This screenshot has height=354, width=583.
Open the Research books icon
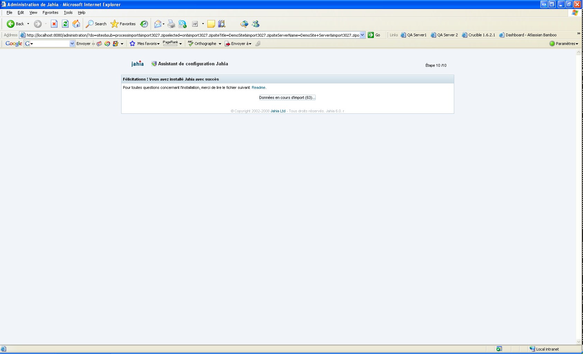click(222, 24)
